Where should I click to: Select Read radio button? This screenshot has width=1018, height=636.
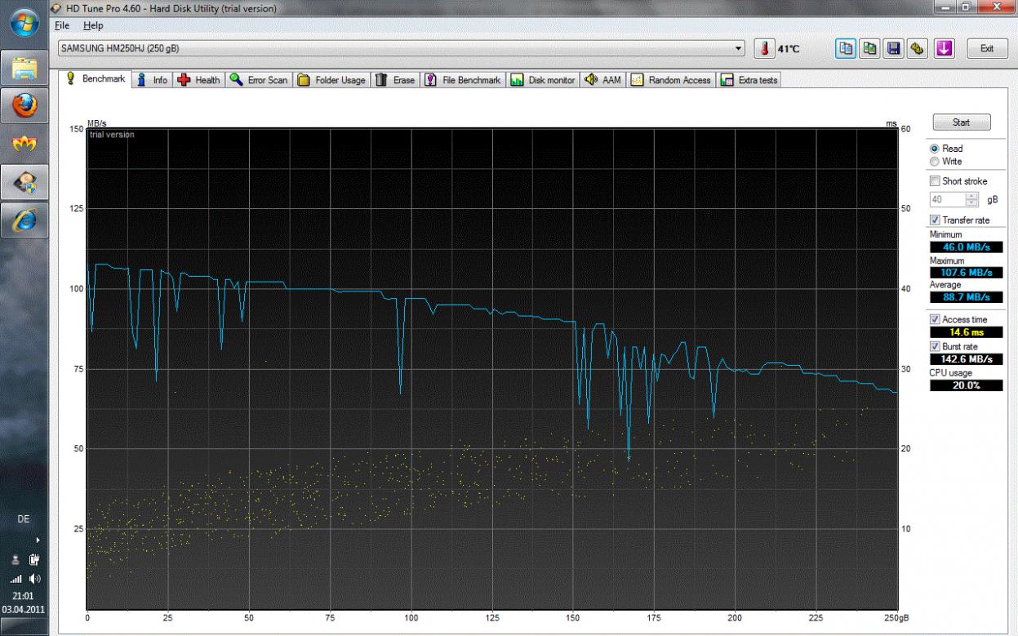tap(935, 149)
